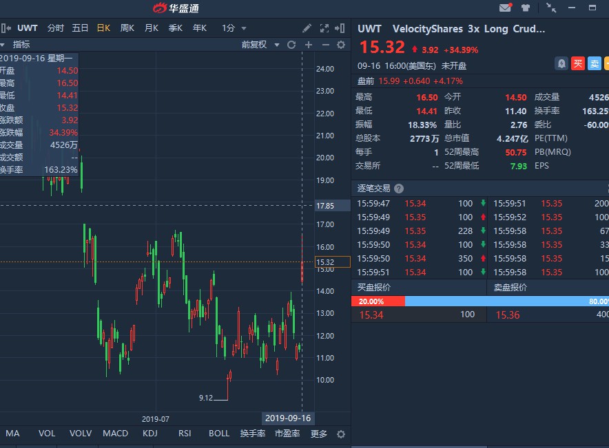Select the pencil drawing tool

(x=307, y=28)
